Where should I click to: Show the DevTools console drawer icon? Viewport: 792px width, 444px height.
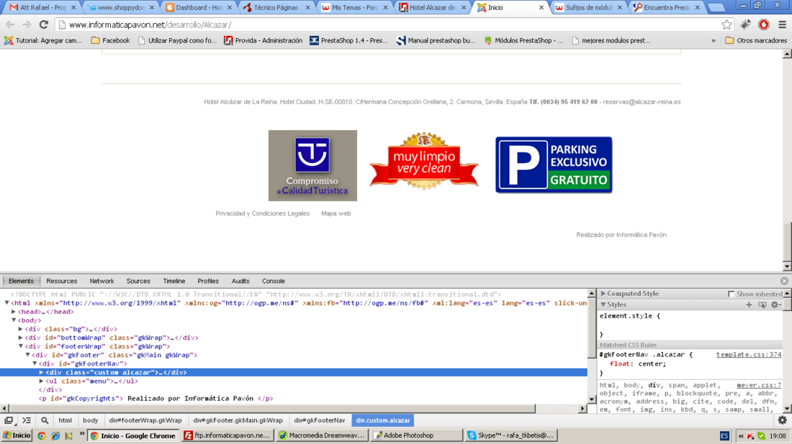27,420
